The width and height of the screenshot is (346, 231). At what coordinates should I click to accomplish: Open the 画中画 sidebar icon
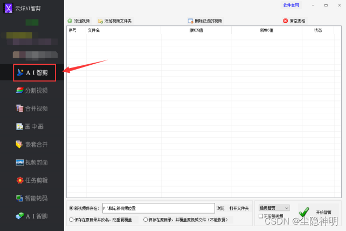coord(19,126)
